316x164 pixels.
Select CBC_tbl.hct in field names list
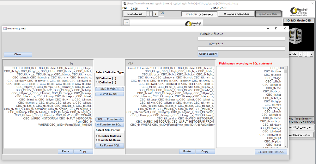273,95
